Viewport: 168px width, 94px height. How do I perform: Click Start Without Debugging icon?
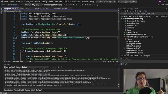tap(64, 5)
